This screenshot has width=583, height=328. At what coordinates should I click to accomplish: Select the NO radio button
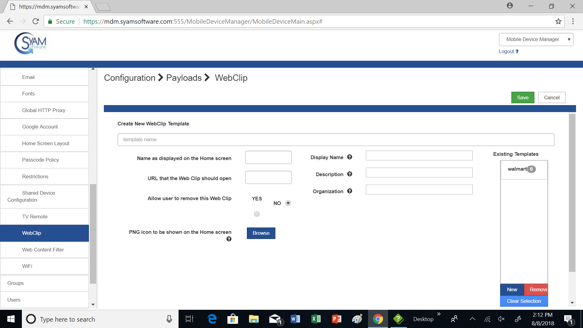[288, 203]
